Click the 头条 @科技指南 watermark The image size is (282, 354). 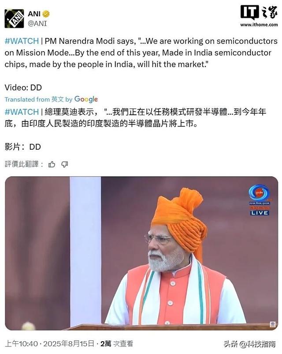[250, 344]
